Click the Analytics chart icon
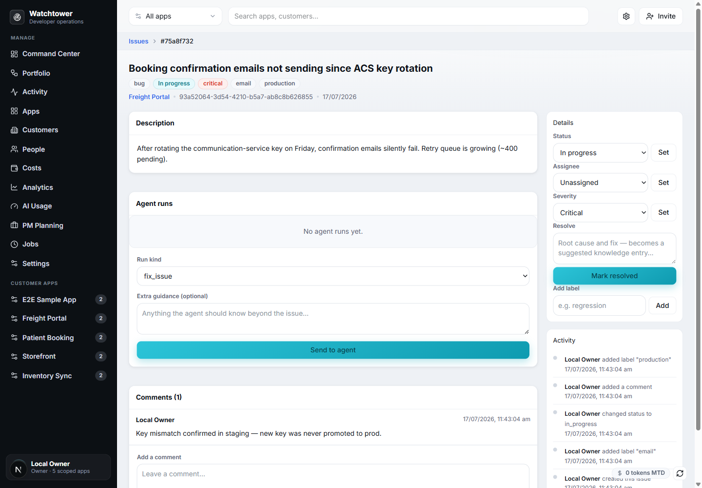 point(14,187)
